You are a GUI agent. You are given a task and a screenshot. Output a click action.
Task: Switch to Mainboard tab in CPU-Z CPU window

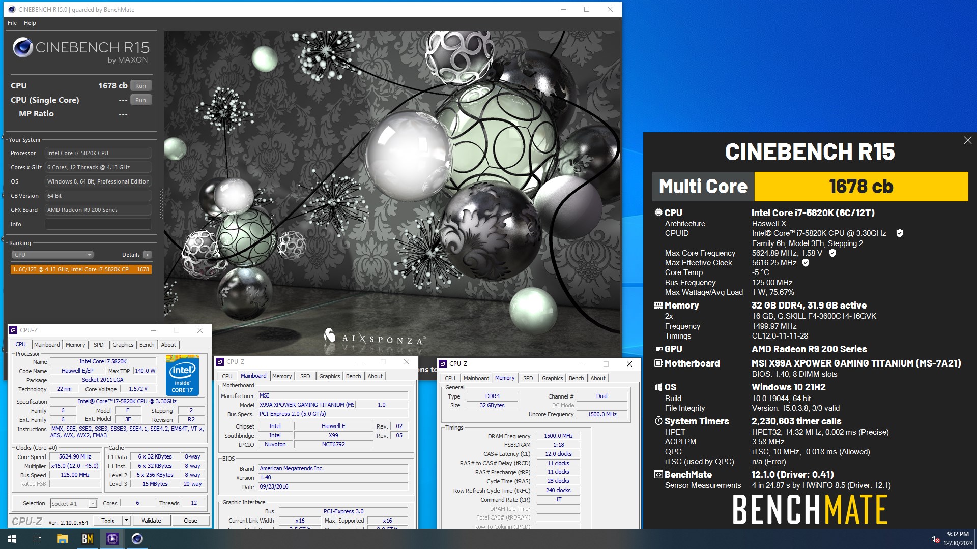click(x=47, y=345)
